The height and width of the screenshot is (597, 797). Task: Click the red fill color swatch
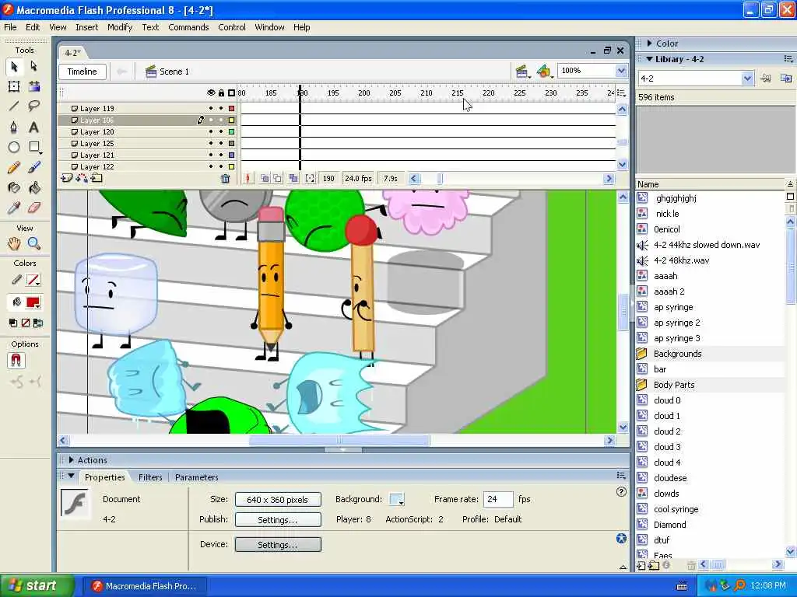pos(33,303)
